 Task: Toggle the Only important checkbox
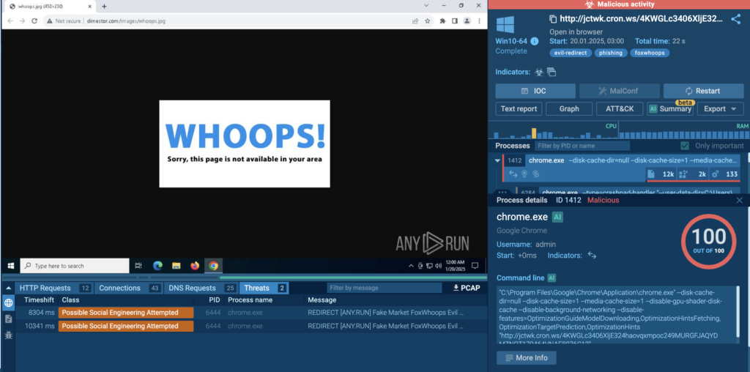[x=685, y=146]
